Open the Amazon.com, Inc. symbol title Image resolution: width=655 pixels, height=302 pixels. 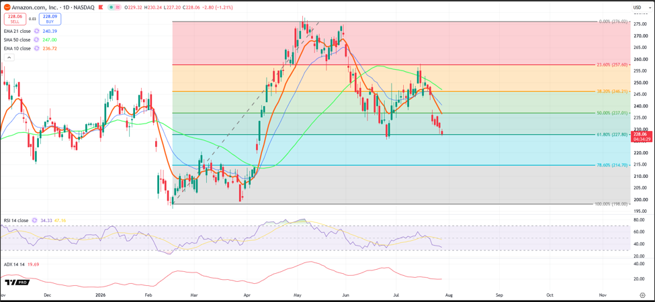(35, 7)
